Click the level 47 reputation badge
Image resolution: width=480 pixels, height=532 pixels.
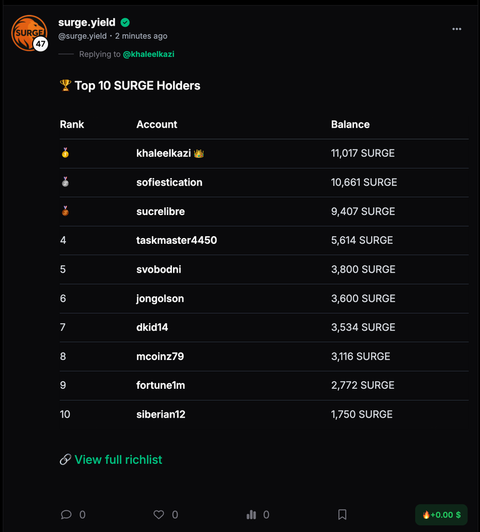[x=41, y=44]
